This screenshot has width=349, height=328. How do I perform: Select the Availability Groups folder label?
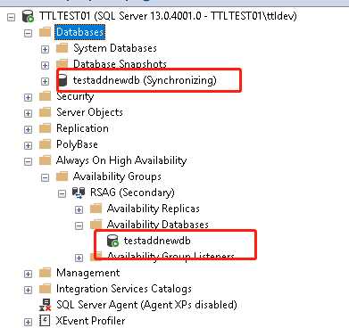pyautogui.click(x=117, y=176)
